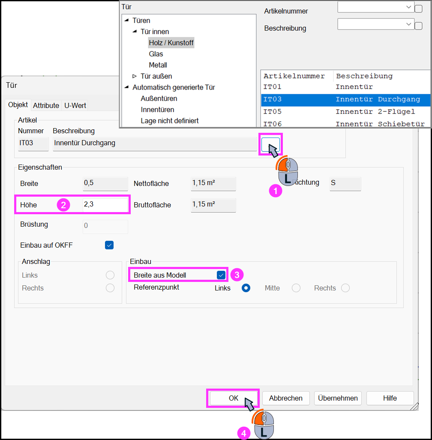Expand the Tür außen tree node
The width and height of the screenshot is (432, 440).
[x=135, y=76]
